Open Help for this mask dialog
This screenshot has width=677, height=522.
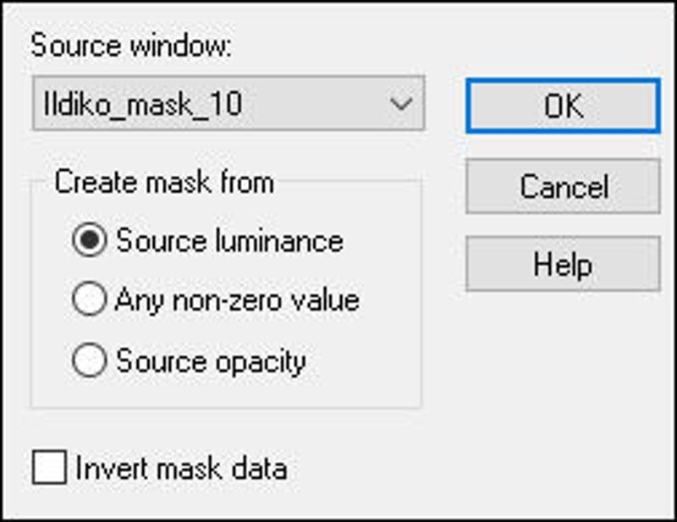(x=562, y=265)
